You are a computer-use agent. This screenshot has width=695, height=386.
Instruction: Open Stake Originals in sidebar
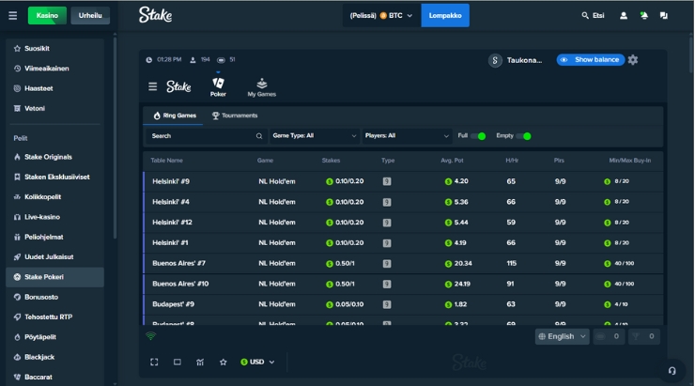(55, 157)
